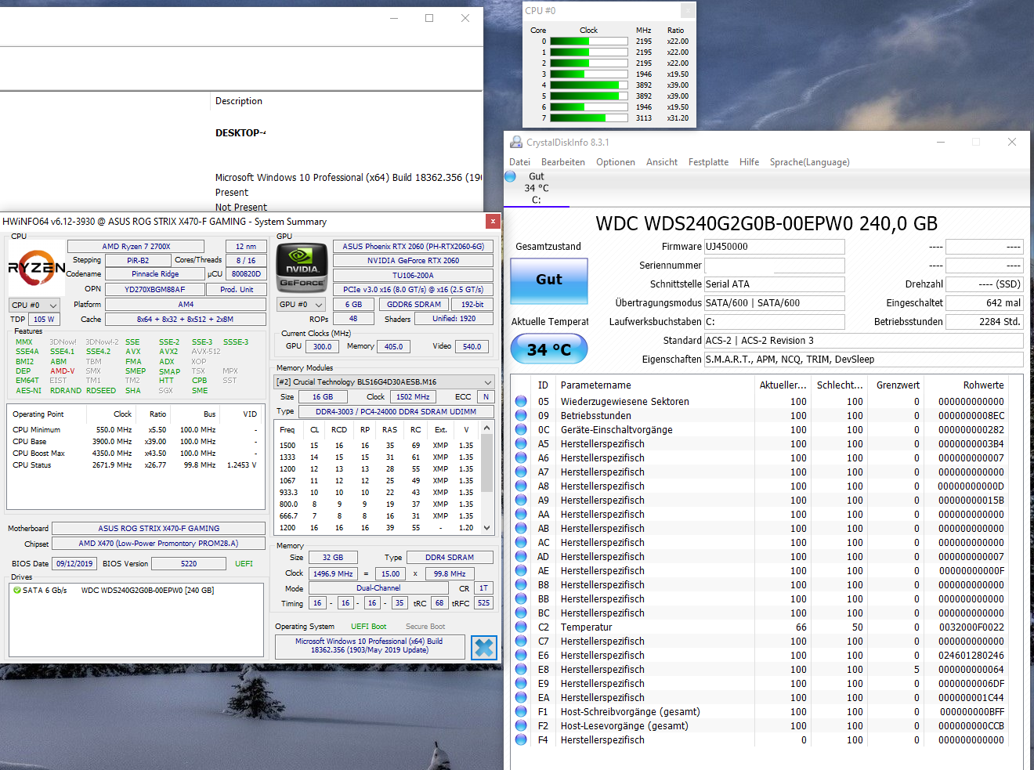
Task: Open the Ansicht menu
Action: 662,162
